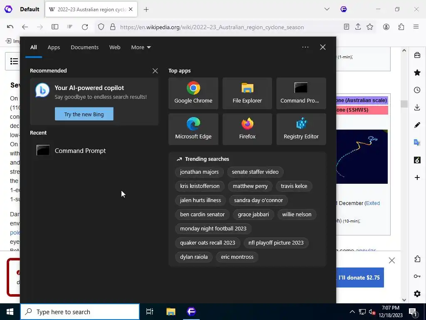
Task: Add a new sidebar panel with plus
Action: pyautogui.click(x=417, y=177)
